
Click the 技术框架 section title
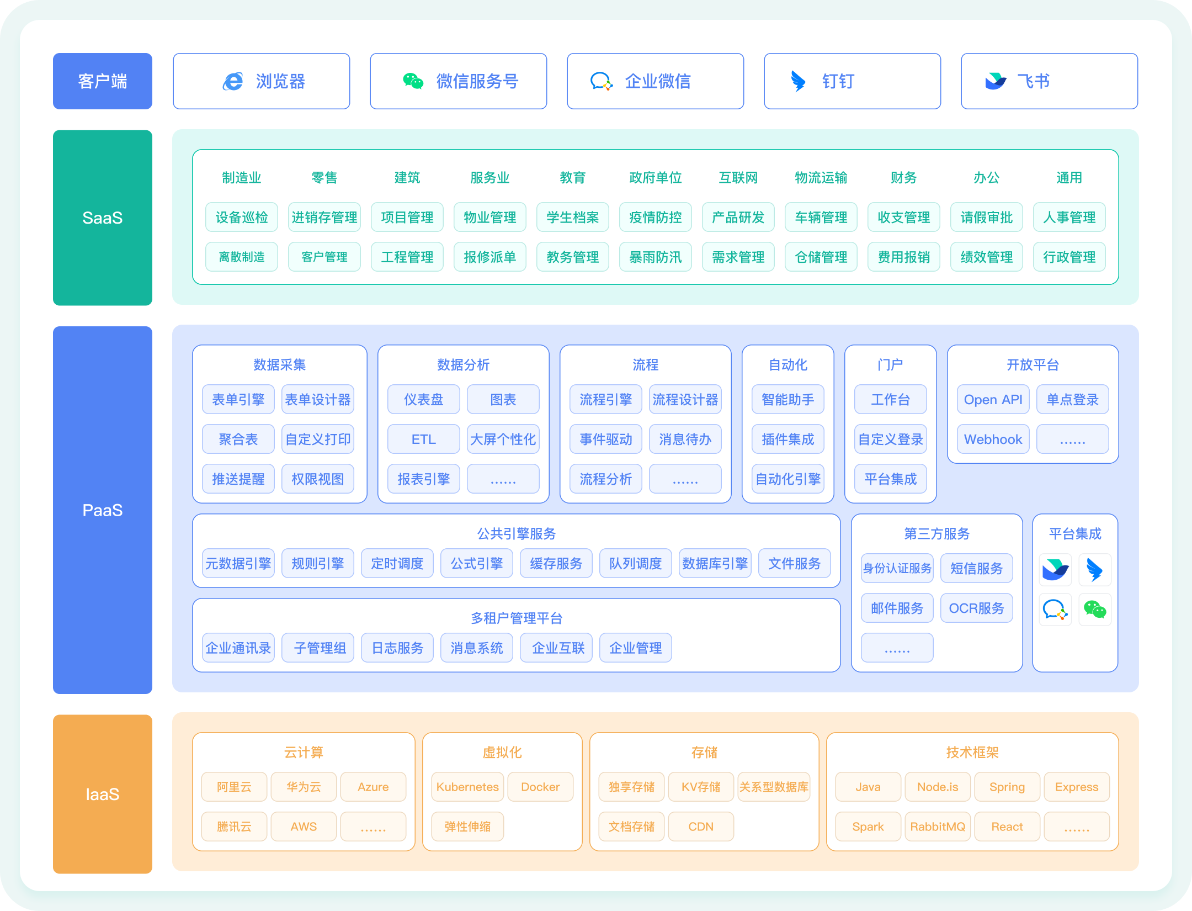[972, 752]
